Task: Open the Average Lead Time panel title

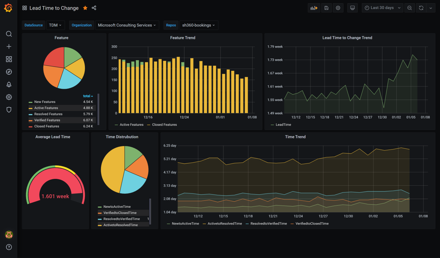Action: (53, 137)
